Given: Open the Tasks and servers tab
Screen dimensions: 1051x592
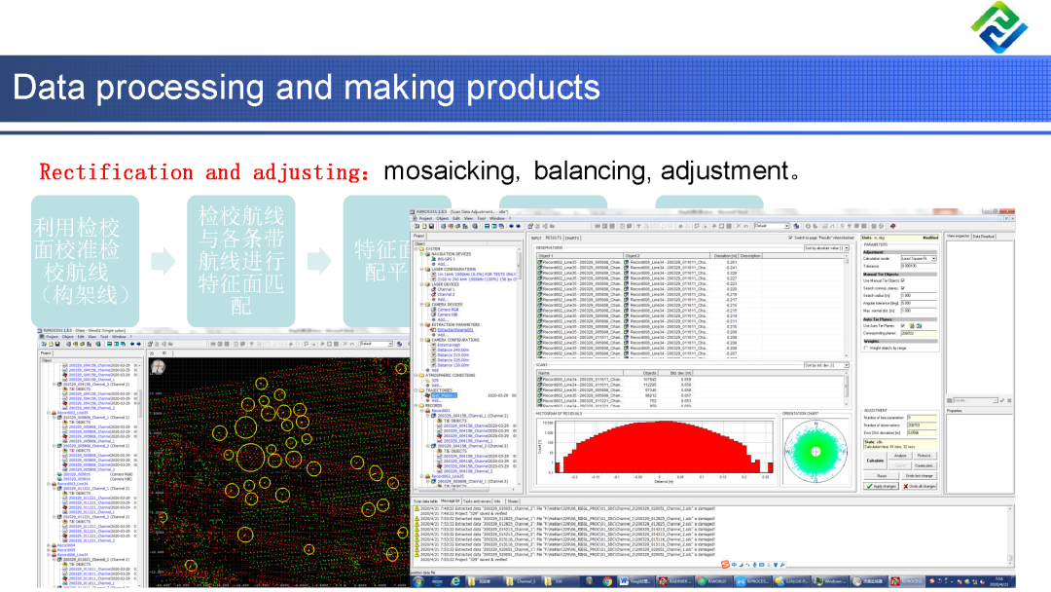Looking at the screenshot, I should 477,501.
